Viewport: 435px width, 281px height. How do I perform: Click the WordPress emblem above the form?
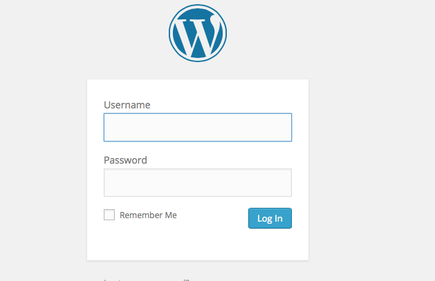click(198, 32)
